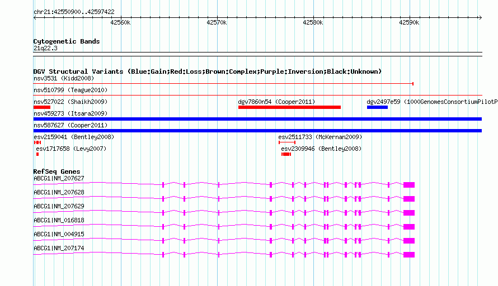Click the red bar under nsv527022
Image resolution: width=498 pixels, height=286 pixels.
click(42, 107)
